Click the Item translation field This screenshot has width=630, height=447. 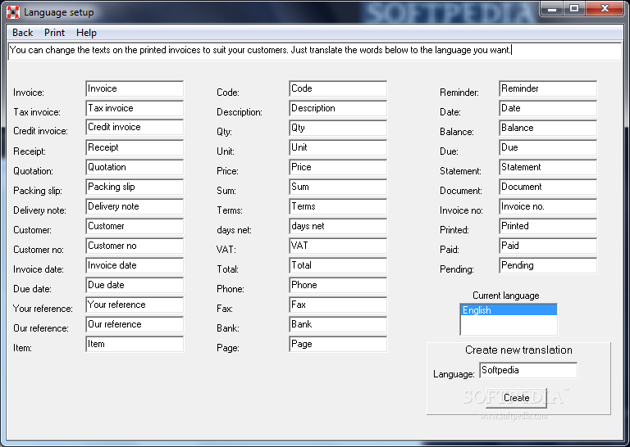pos(135,344)
